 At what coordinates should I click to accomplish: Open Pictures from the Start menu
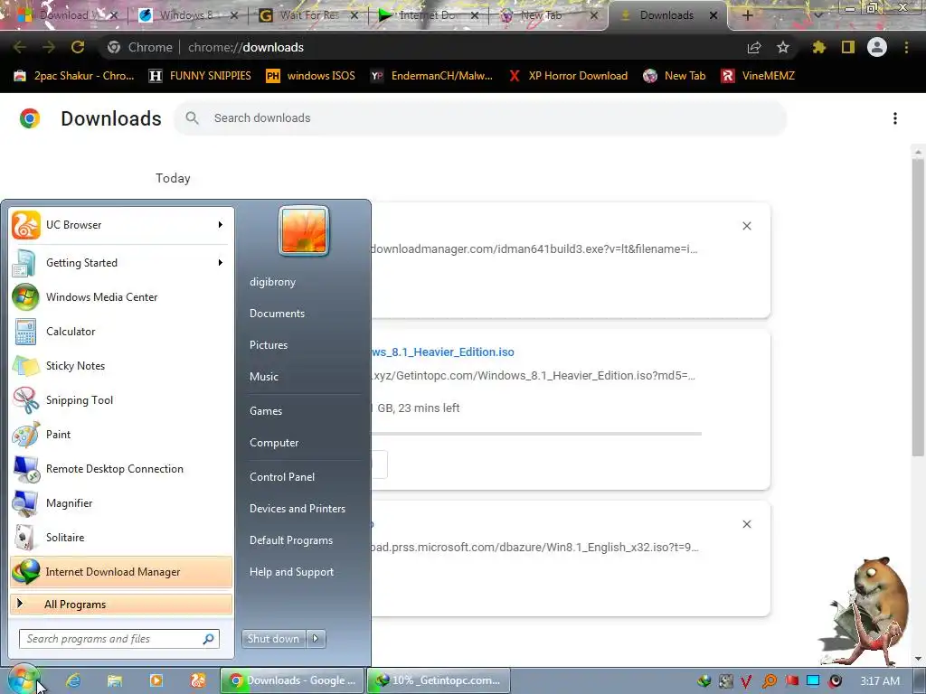(269, 344)
